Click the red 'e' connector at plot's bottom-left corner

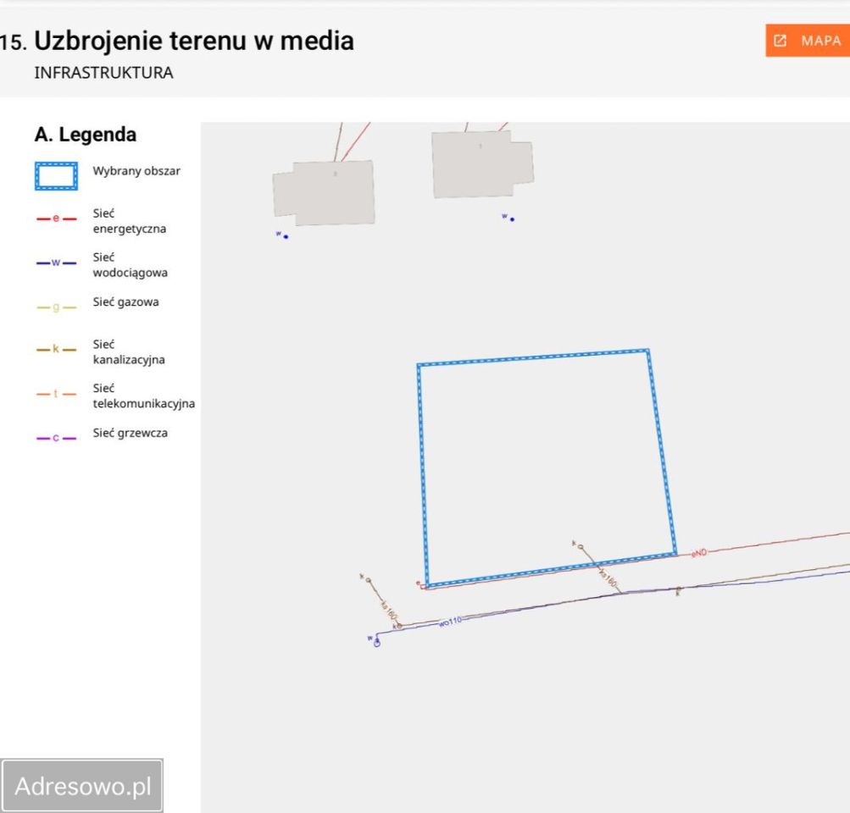[x=424, y=587]
